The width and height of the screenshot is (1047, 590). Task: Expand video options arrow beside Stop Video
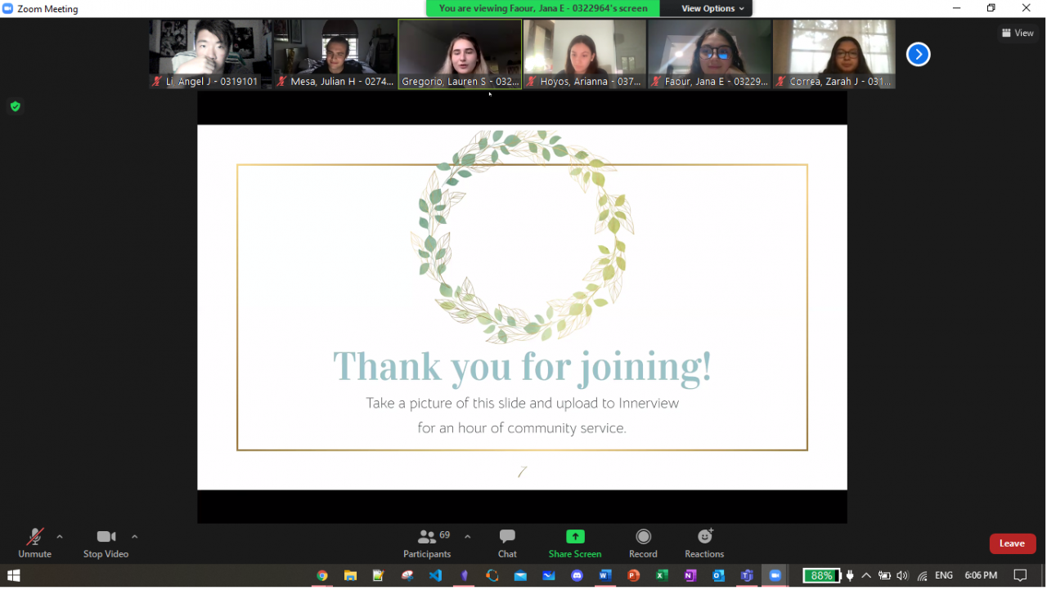pos(135,537)
